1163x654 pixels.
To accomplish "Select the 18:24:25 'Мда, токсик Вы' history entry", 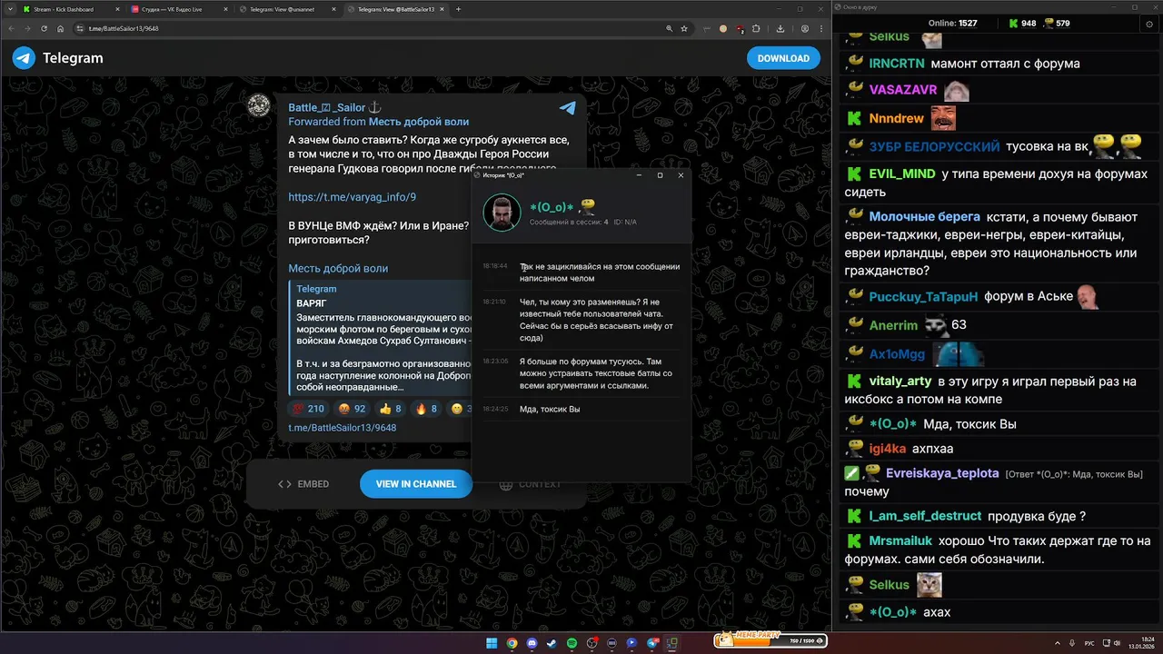I will tap(581, 409).
